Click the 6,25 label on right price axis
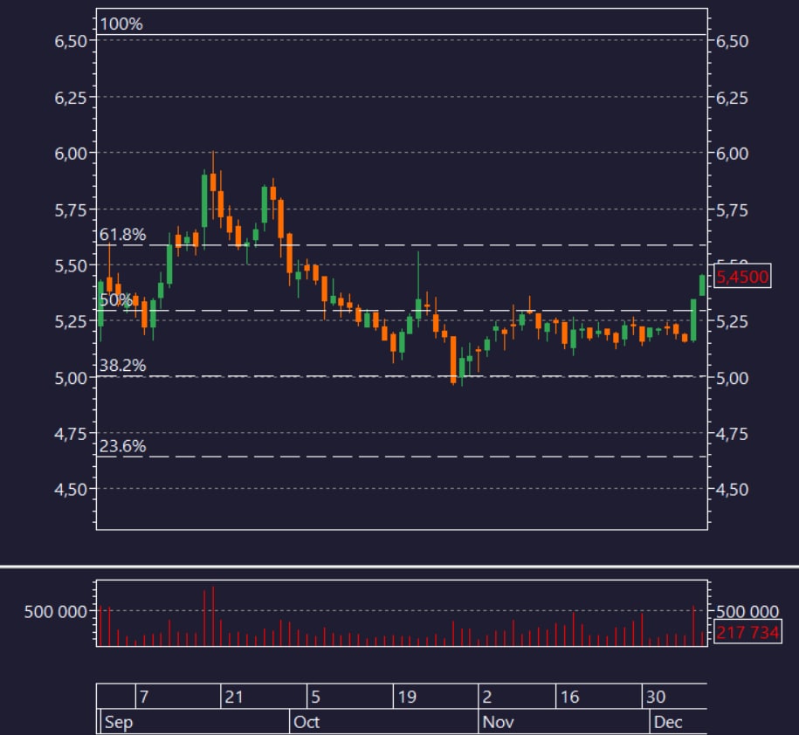Screen dimensions: 799x735 click(x=733, y=98)
